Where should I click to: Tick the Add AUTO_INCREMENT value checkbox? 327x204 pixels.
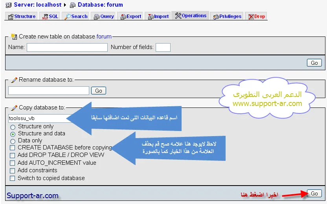click(x=13, y=163)
